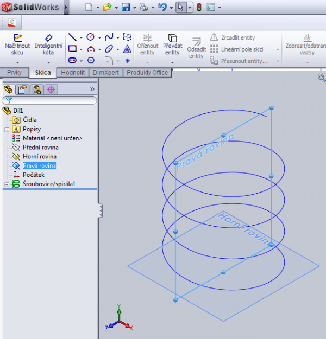This screenshot has height=339, width=326.
Task: Expand the Šroubovice/spirála1 feature node
Action: coord(7,184)
